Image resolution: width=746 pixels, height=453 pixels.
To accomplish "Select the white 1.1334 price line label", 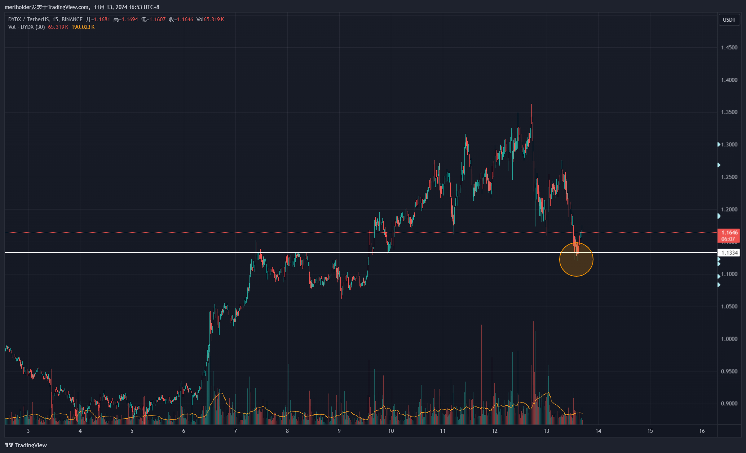I will 729,253.
